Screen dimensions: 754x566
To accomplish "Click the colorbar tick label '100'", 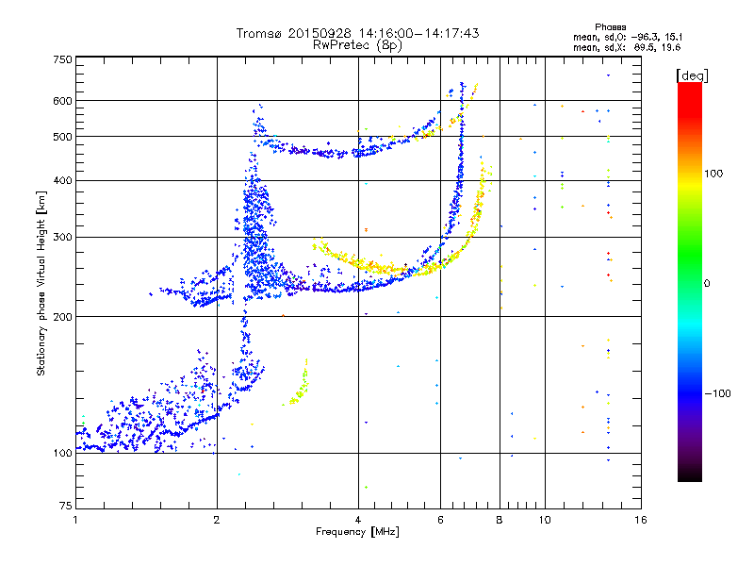I will [x=713, y=174].
